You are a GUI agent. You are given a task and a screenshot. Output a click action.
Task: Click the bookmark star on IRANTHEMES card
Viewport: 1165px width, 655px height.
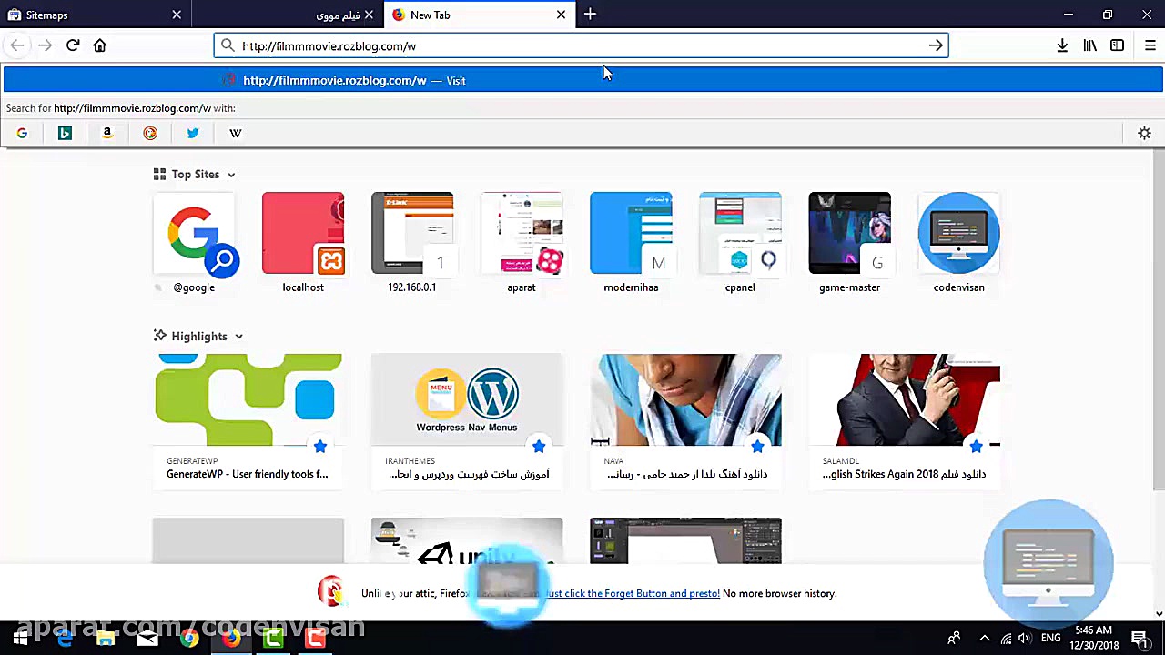(x=539, y=446)
